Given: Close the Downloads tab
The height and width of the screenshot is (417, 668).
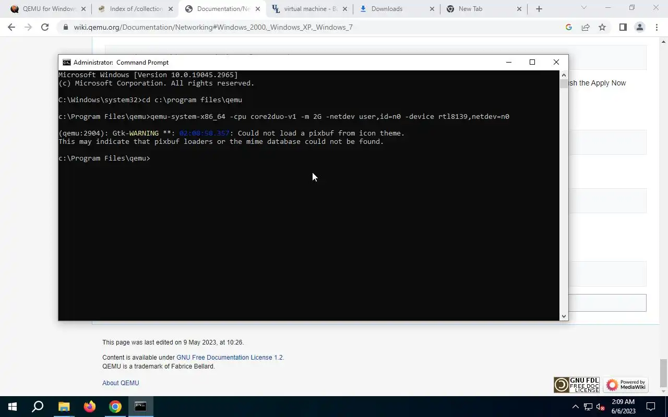Looking at the screenshot, I should (432, 9).
